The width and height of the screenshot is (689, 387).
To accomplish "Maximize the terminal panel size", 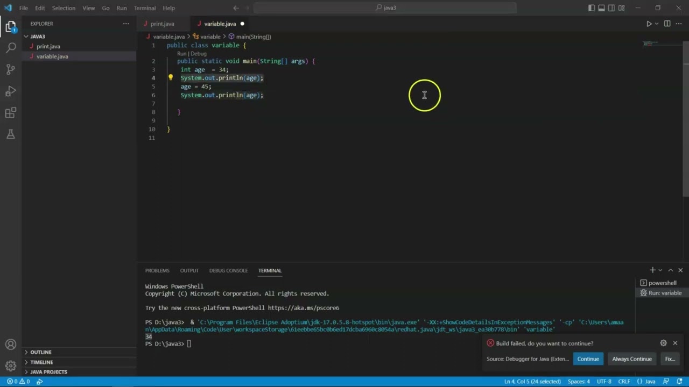I will point(670,270).
